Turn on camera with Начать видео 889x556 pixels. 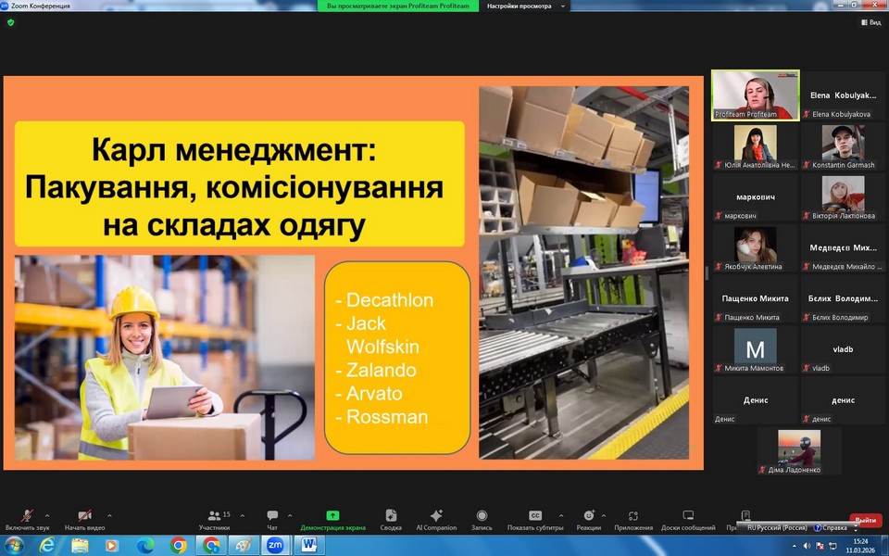click(84, 516)
